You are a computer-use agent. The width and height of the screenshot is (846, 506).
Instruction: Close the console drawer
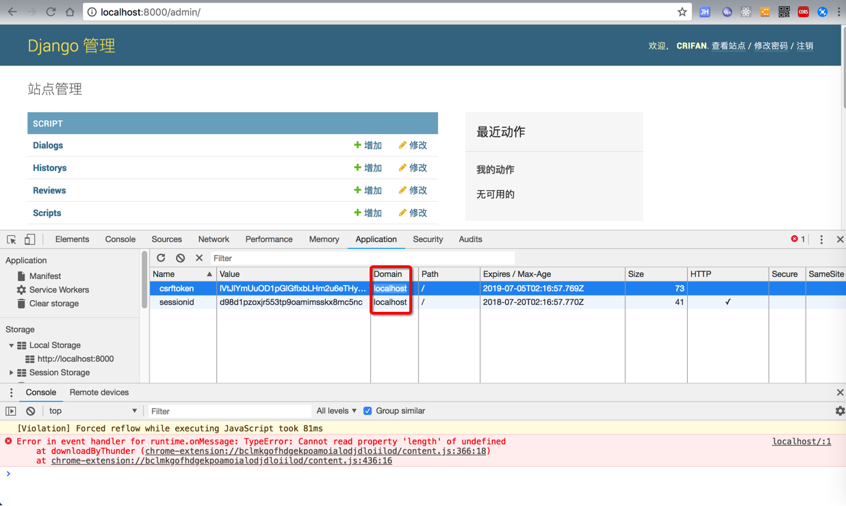click(x=840, y=392)
